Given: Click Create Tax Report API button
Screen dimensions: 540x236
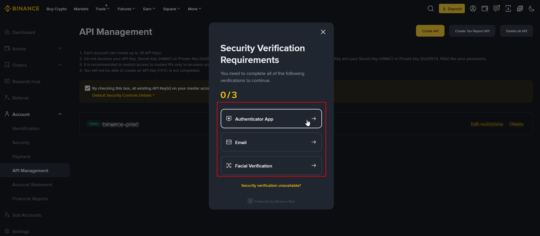Looking at the screenshot, I should pos(472,31).
